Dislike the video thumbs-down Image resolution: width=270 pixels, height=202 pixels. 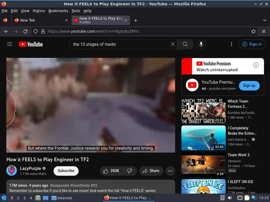129,171
